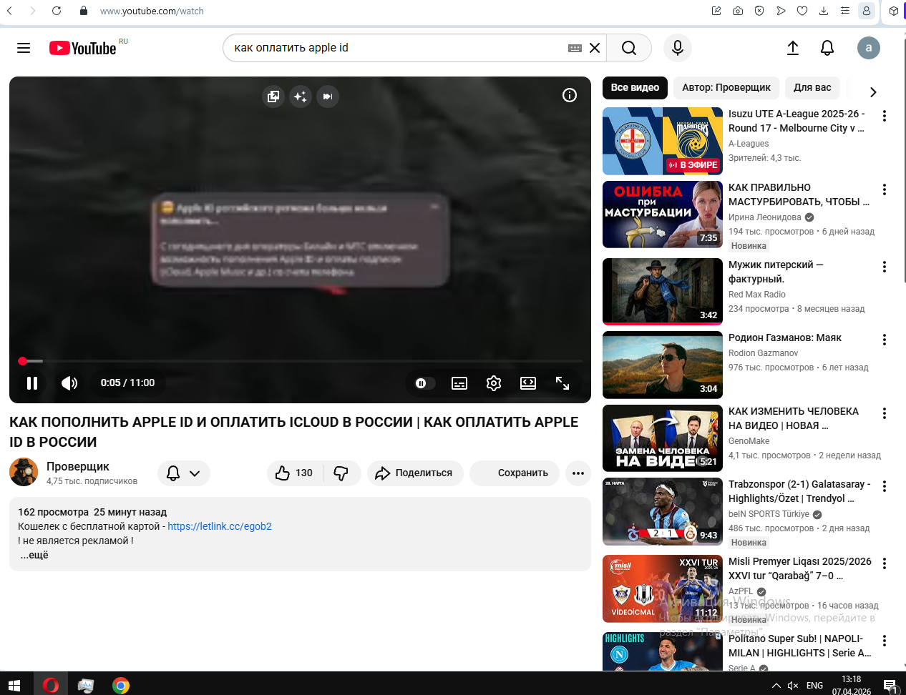Image resolution: width=906 pixels, height=695 pixels.
Task: Open the YouTube hamburger guide menu
Action: point(24,48)
